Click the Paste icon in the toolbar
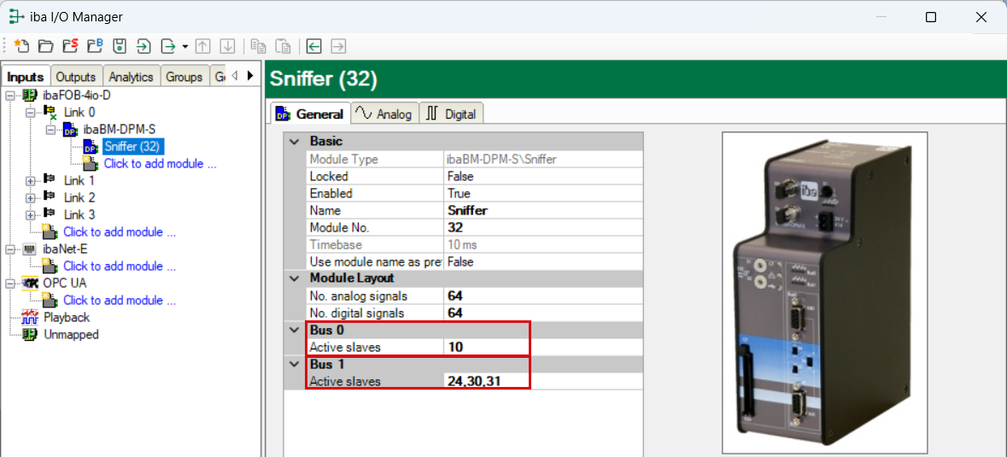This screenshot has height=457, width=1007. [x=283, y=45]
